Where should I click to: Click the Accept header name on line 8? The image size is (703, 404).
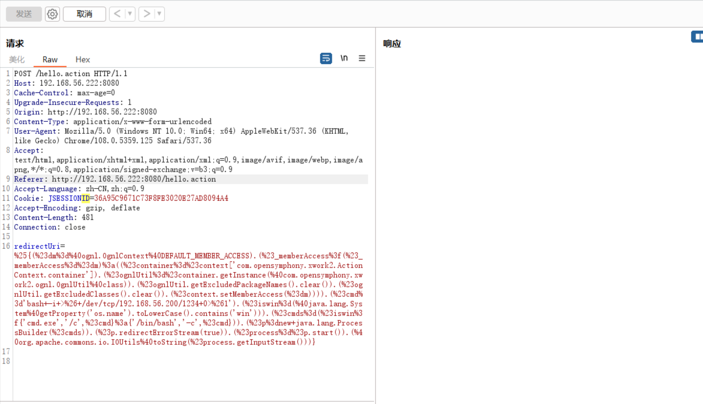(x=27, y=150)
